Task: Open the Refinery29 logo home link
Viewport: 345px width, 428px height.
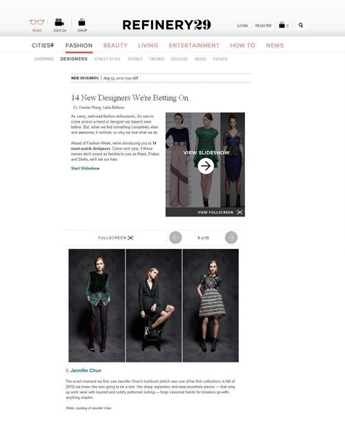Action: [x=167, y=25]
